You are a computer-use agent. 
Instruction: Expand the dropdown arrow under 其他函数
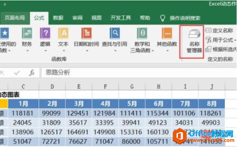(167, 51)
